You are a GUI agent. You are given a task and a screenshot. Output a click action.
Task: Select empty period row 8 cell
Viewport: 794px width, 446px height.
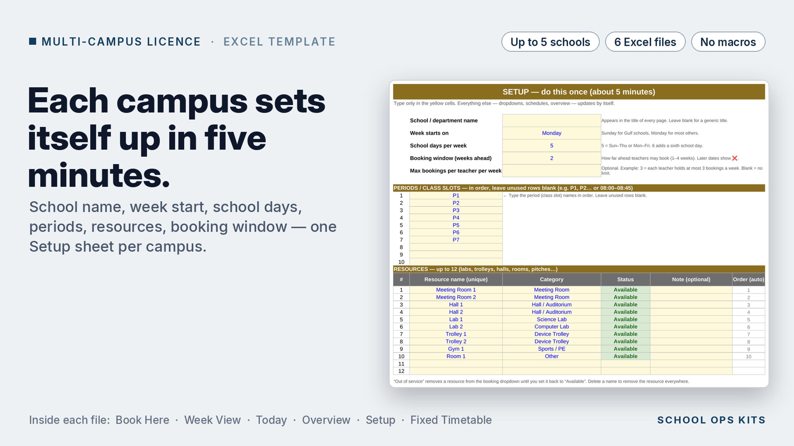pos(456,247)
